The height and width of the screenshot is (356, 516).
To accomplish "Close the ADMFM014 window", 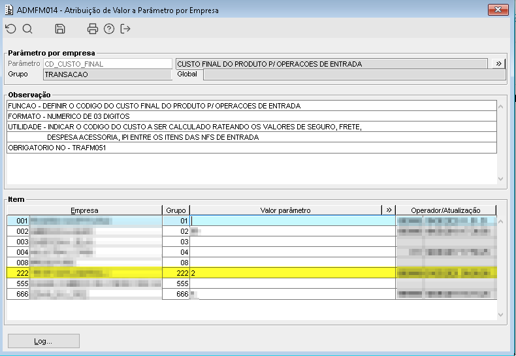I will 498,10.
